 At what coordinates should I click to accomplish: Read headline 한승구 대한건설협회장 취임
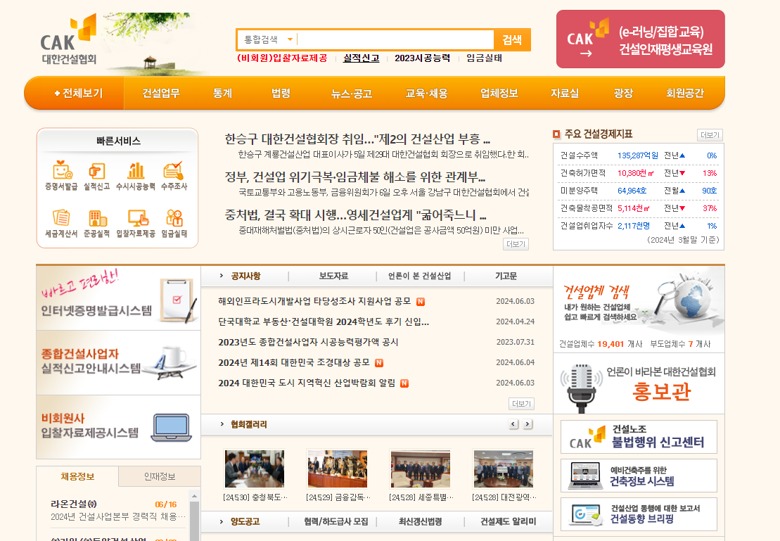tap(357, 139)
